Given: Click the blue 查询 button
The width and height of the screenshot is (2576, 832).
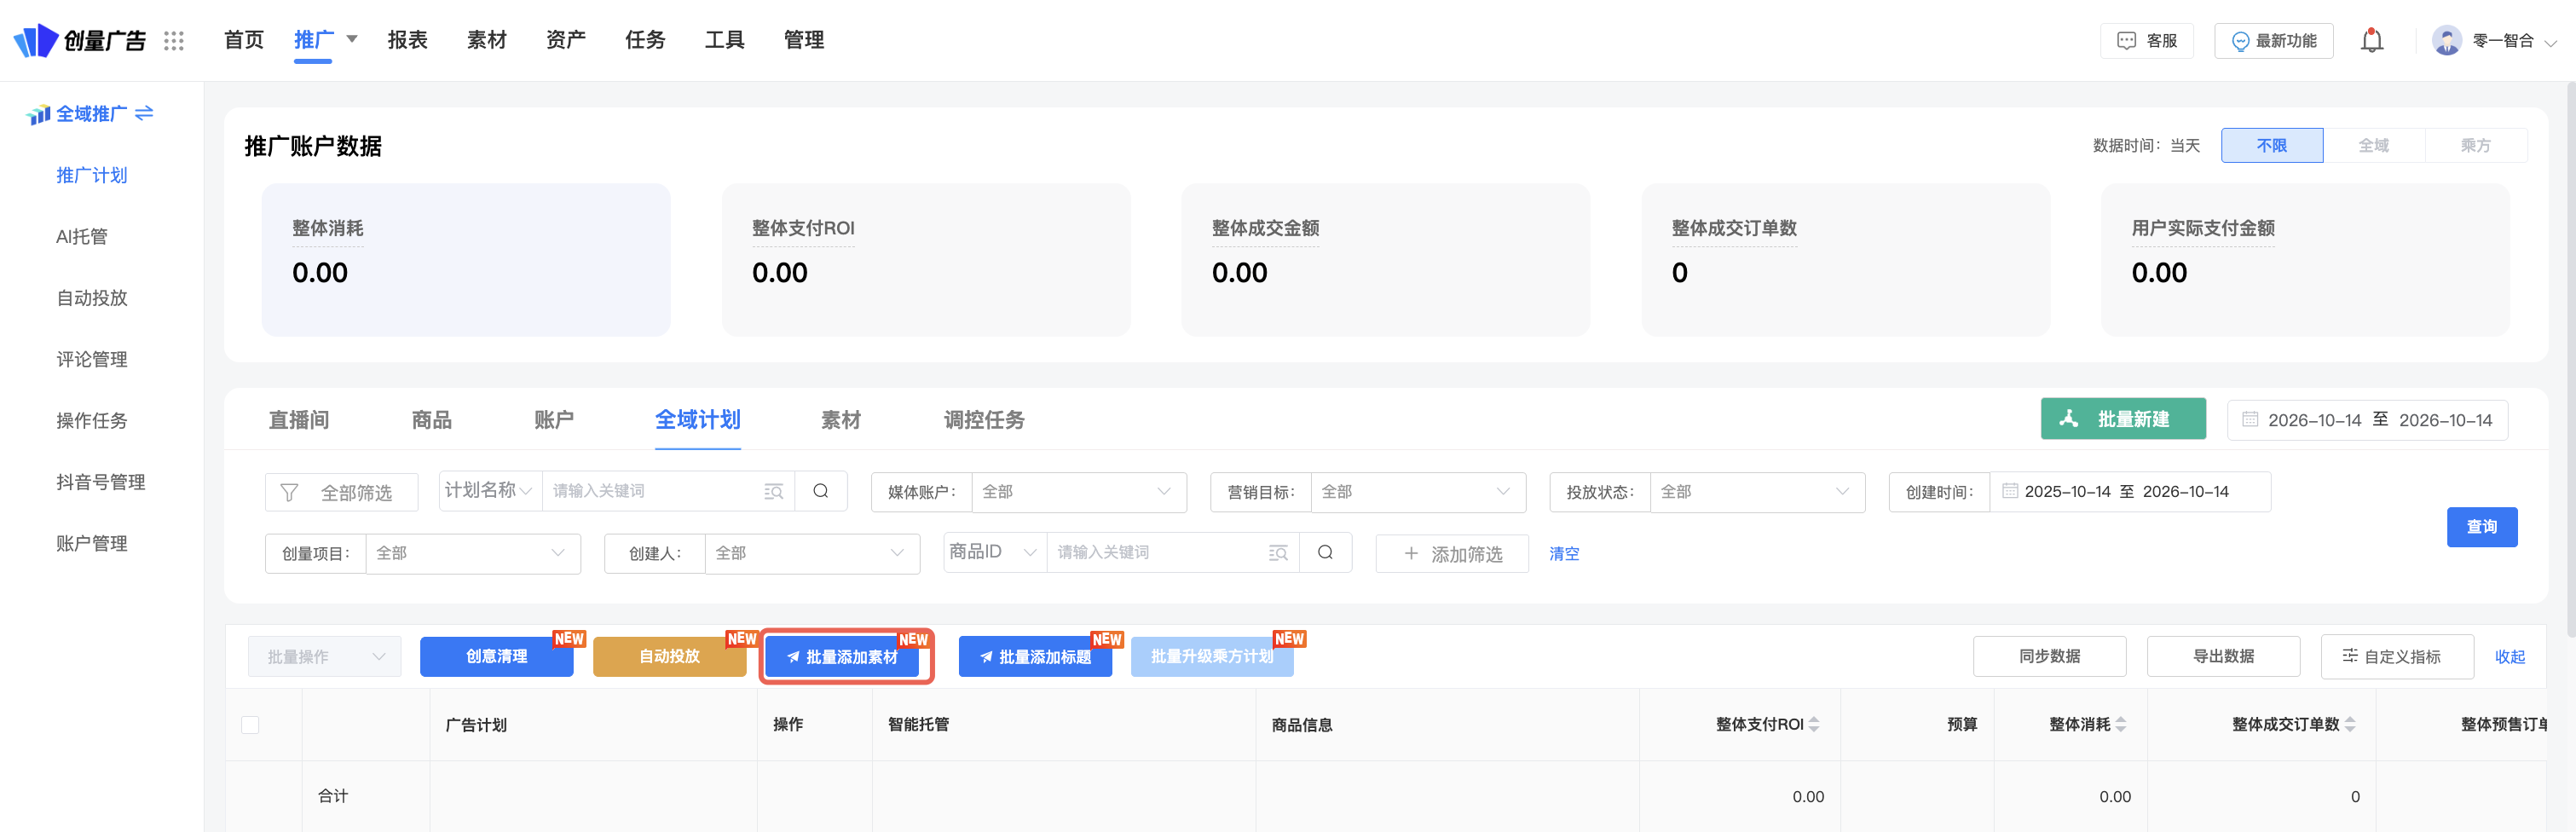Looking at the screenshot, I should pos(2482,527).
